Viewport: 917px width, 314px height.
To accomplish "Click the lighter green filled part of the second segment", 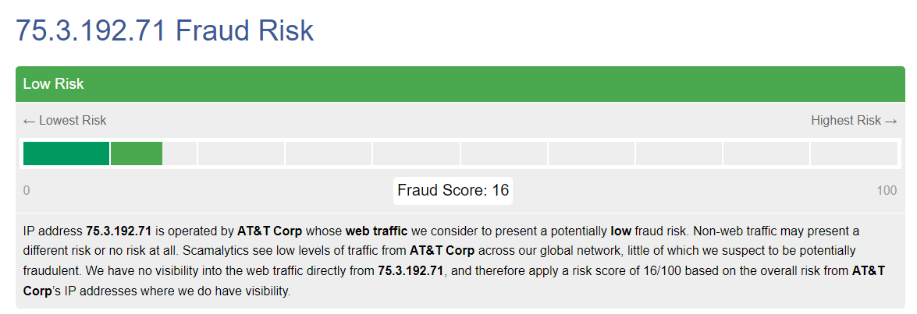I will click(137, 153).
